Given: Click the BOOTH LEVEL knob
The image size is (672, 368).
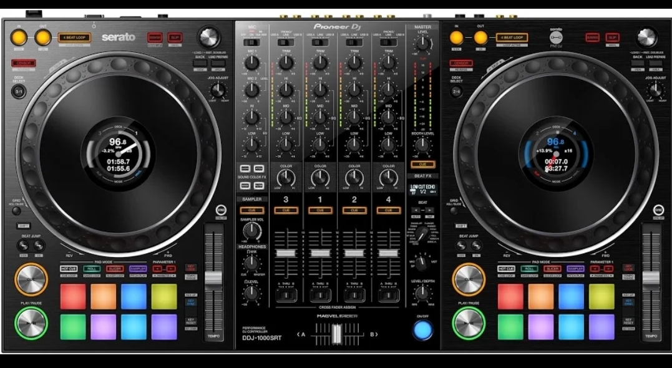Looking at the screenshot, I should pyautogui.click(x=422, y=145).
